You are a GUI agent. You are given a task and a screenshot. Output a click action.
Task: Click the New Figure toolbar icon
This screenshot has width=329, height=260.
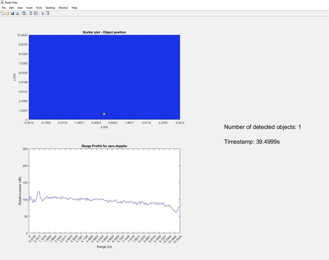click(x=2, y=13)
